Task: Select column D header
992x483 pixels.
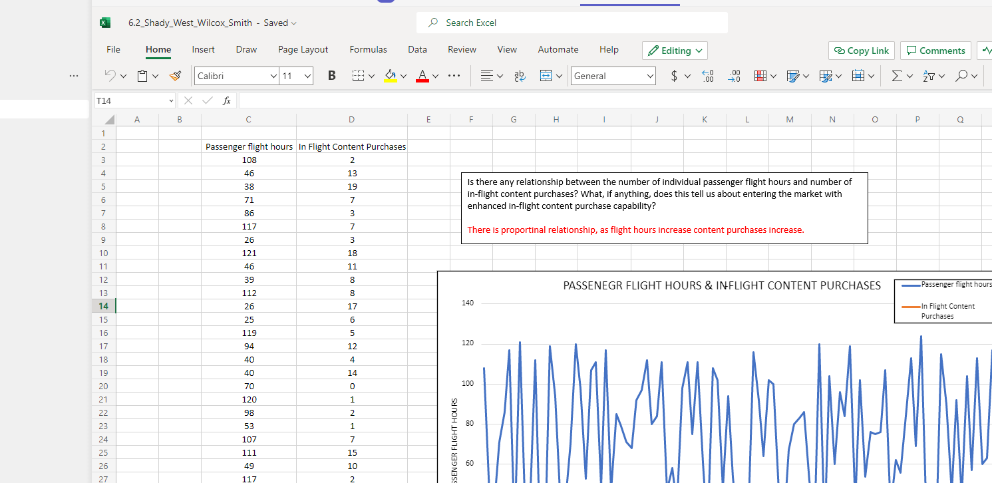Action: pyautogui.click(x=351, y=119)
